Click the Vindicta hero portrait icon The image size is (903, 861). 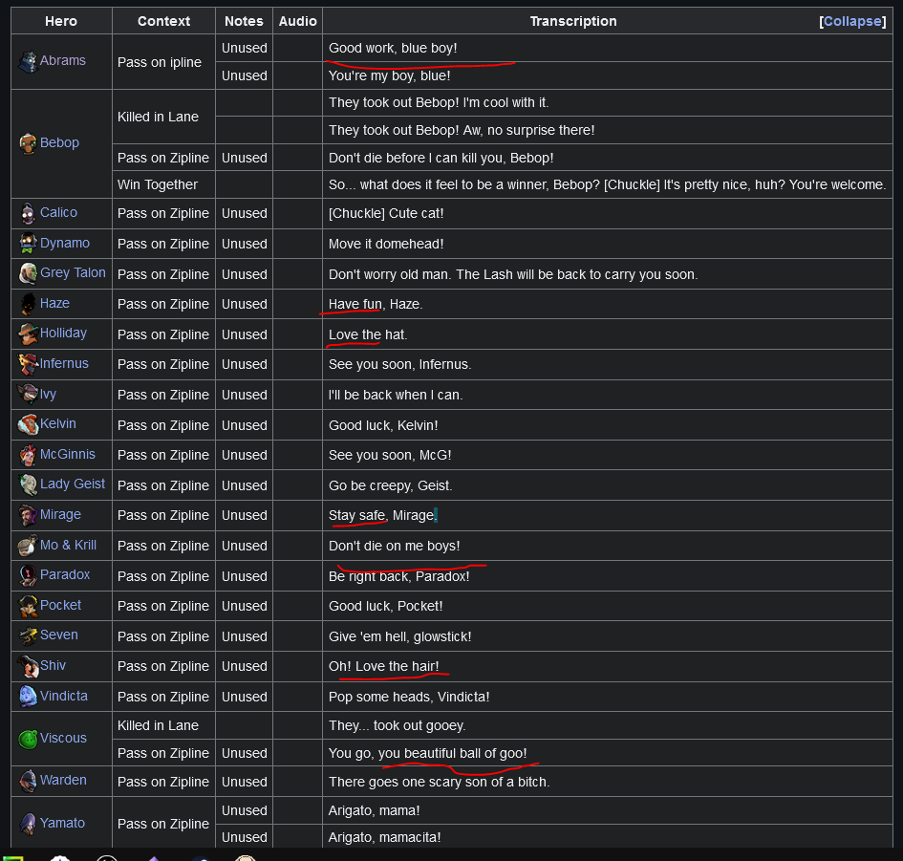[x=28, y=697]
